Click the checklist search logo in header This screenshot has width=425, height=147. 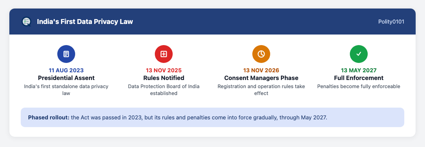[x=26, y=22]
